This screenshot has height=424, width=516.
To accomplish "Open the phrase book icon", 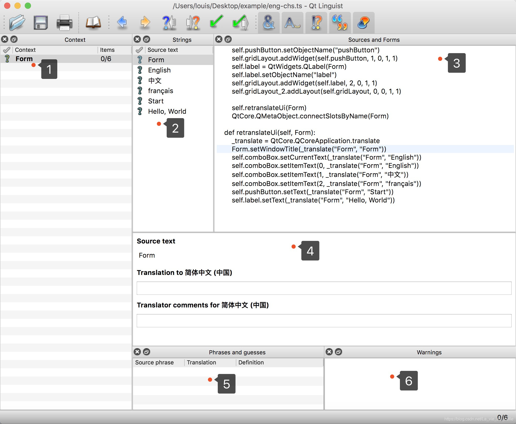I will tap(93, 22).
